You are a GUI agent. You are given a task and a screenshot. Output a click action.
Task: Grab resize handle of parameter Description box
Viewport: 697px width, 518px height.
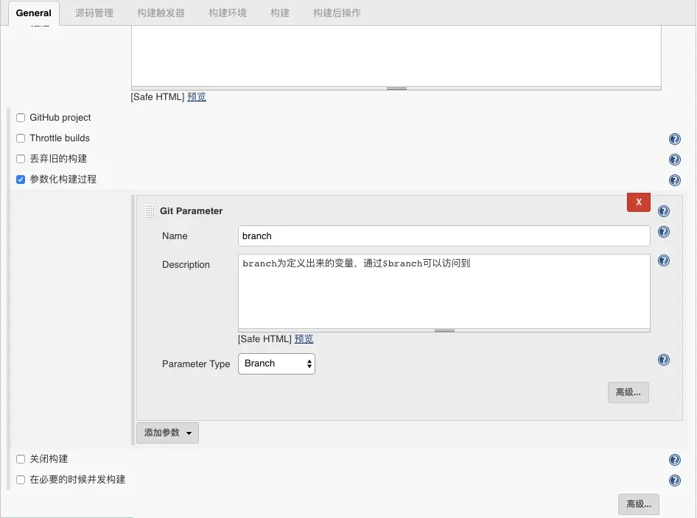pos(444,330)
